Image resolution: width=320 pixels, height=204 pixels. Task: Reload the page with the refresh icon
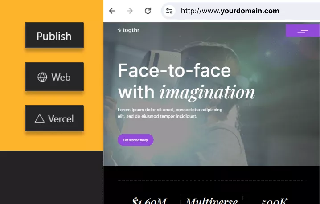point(148,11)
